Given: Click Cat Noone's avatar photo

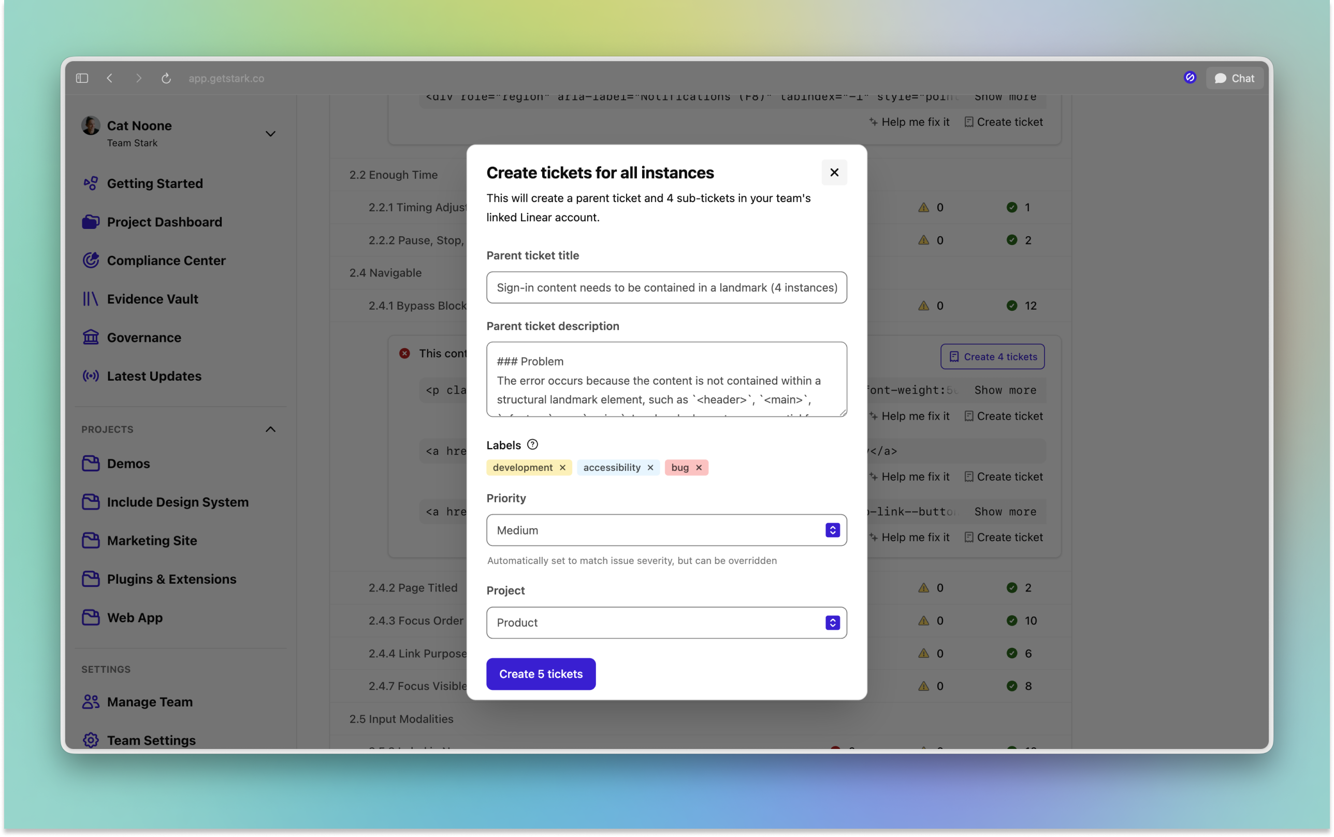Looking at the screenshot, I should point(91,126).
